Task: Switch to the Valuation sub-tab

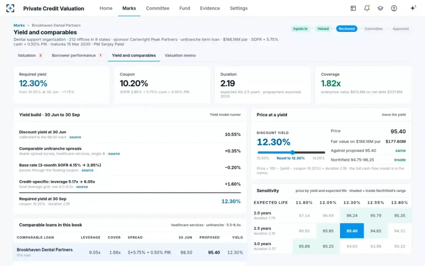Action: click(30, 55)
